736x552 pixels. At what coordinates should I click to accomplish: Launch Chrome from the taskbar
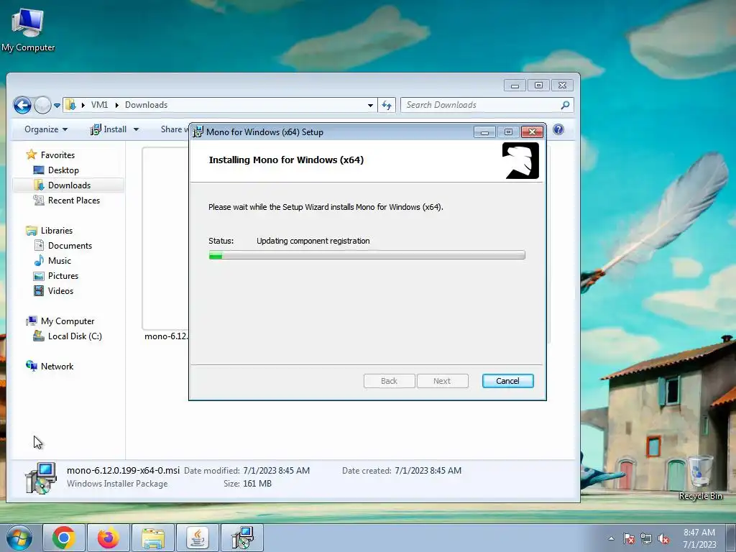[x=64, y=538]
